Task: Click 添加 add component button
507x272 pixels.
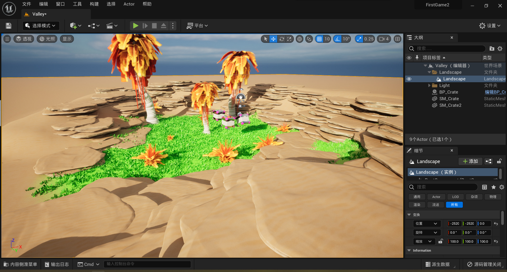Action: point(471,161)
